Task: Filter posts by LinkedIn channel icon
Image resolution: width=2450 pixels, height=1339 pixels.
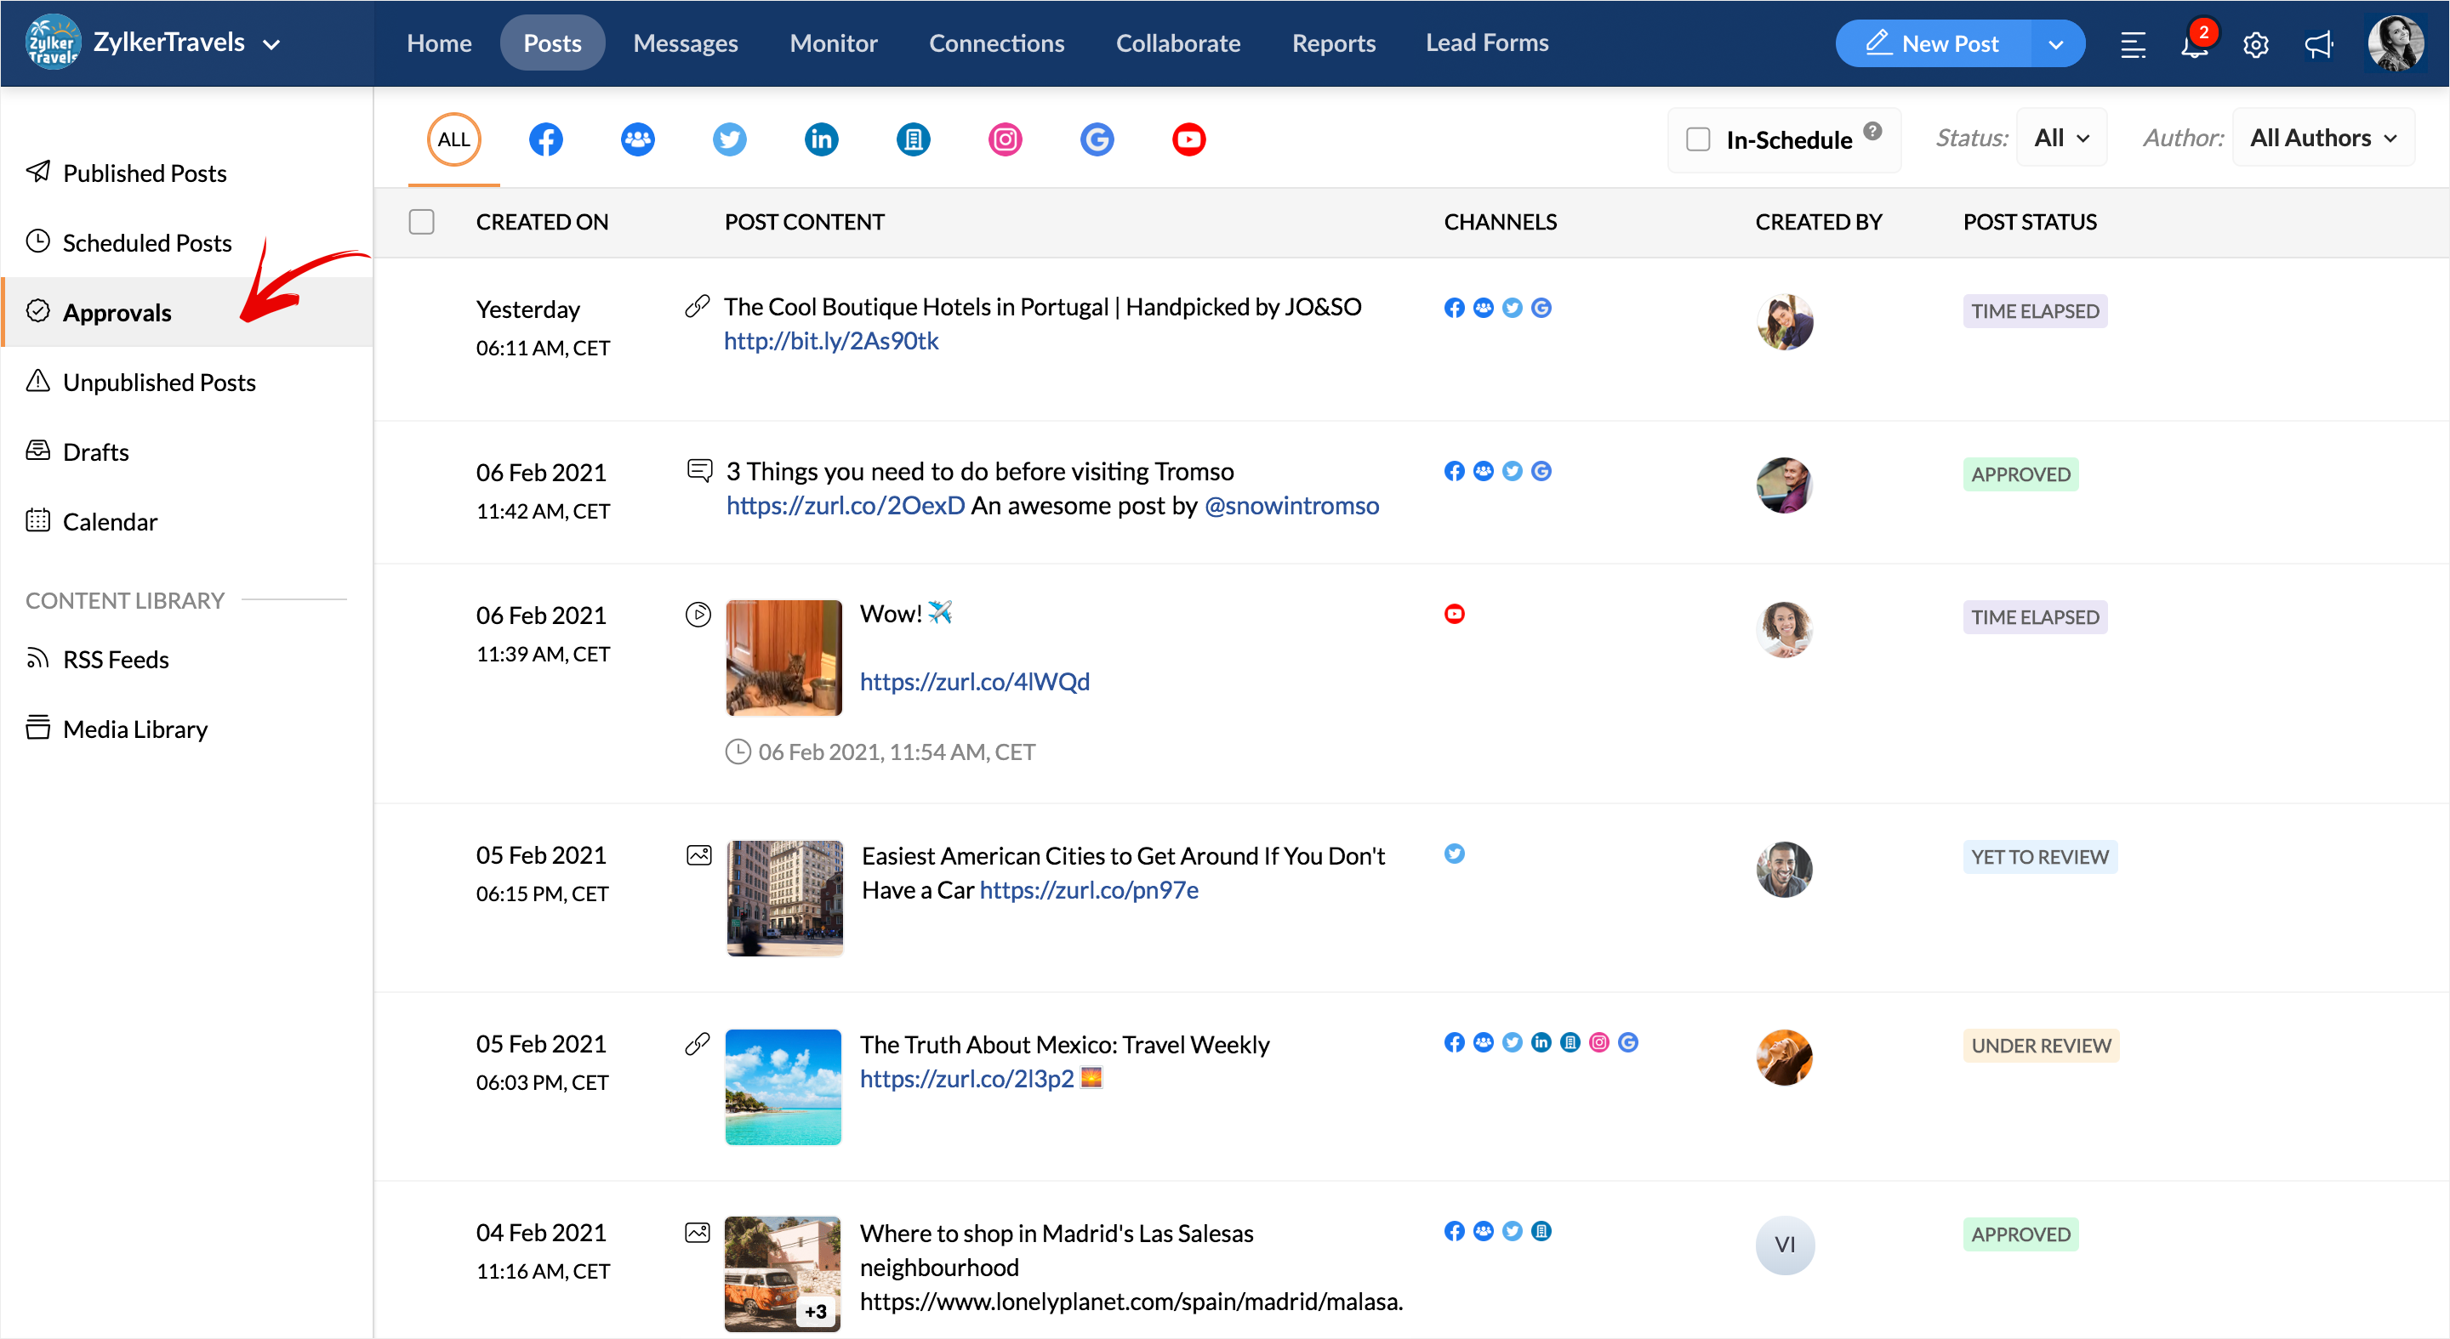Action: pyautogui.click(x=821, y=139)
